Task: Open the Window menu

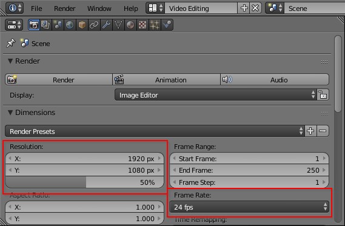Action: pyautogui.click(x=99, y=8)
